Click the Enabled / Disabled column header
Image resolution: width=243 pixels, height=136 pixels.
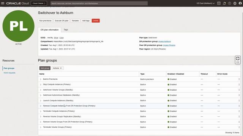[x=176, y=74]
